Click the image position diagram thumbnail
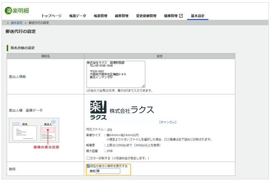This screenshot has width=270, height=182. (x=34, y=130)
